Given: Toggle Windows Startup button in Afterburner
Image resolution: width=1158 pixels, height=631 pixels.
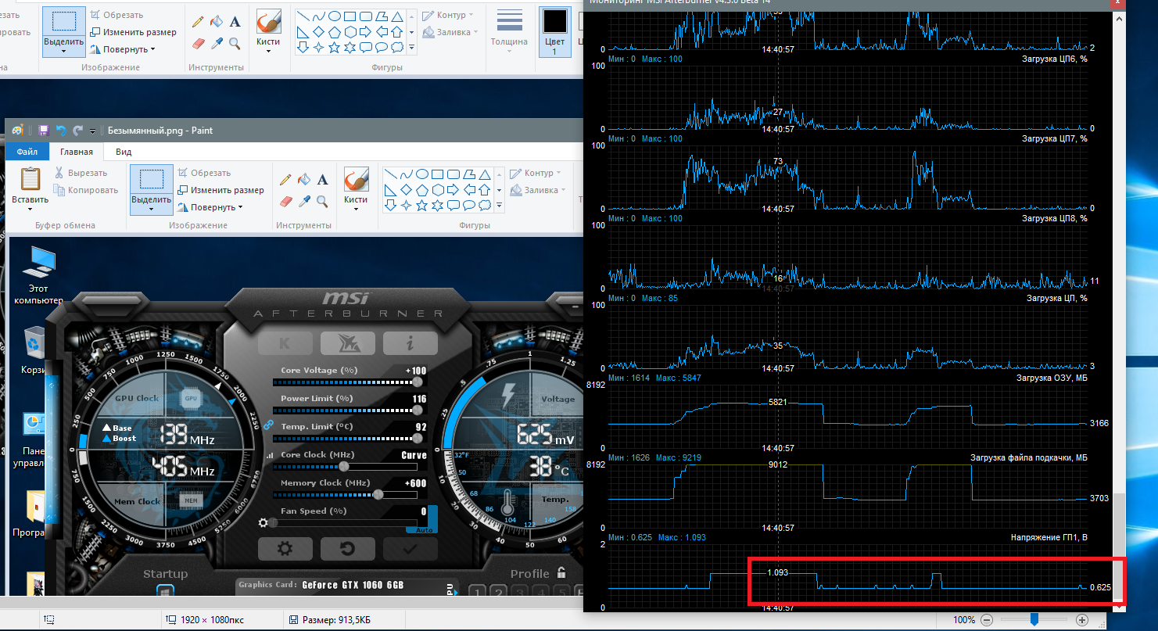Looking at the screenshot, I should (165, 592).
